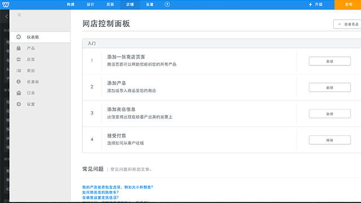Click button for 添加产品 step

[329, 87]
